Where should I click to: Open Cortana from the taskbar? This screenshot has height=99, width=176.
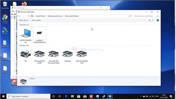[x=54, y=96]
